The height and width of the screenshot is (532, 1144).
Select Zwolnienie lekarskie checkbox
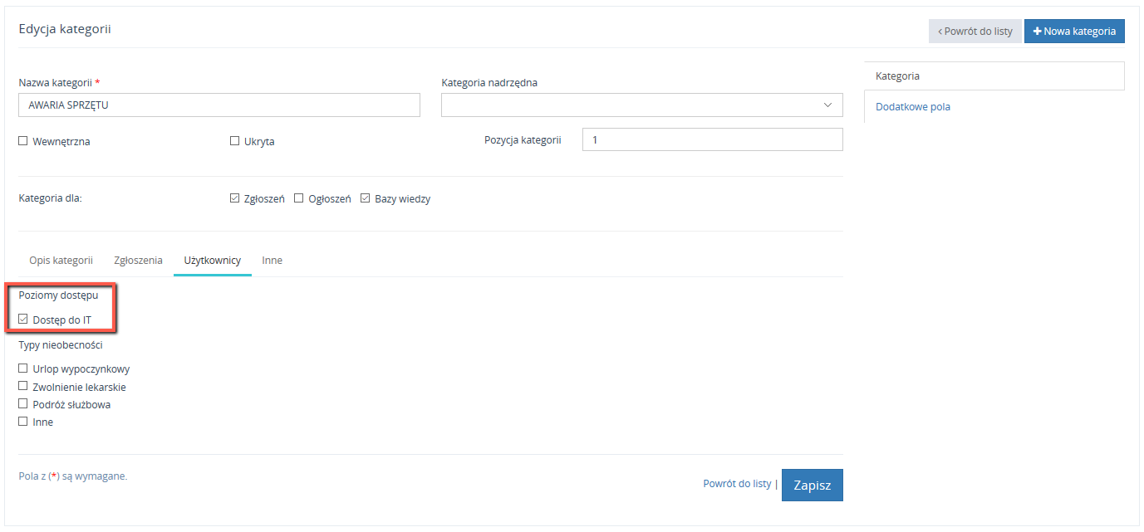click(23, 387)
